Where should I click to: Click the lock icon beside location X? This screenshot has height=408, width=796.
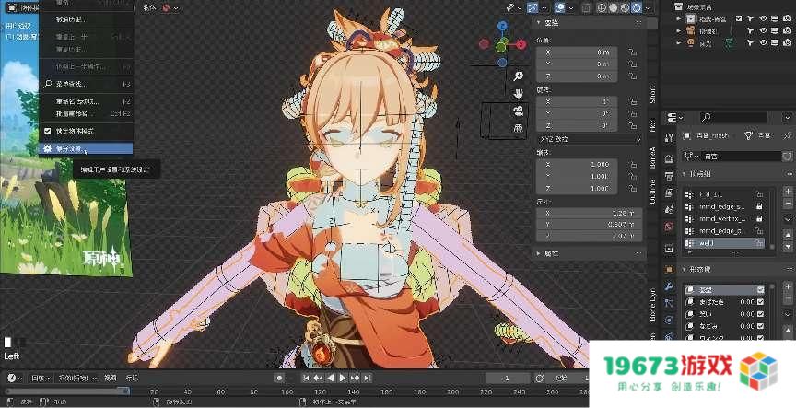click(x=633, y=52)
